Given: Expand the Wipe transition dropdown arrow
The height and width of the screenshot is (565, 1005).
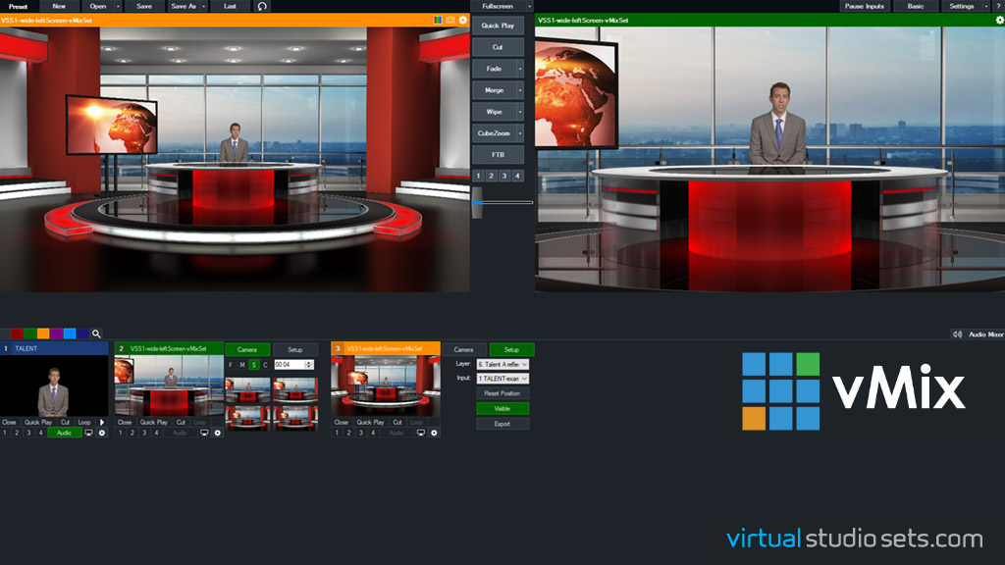Looking at the screenshot, I should 520,112.
